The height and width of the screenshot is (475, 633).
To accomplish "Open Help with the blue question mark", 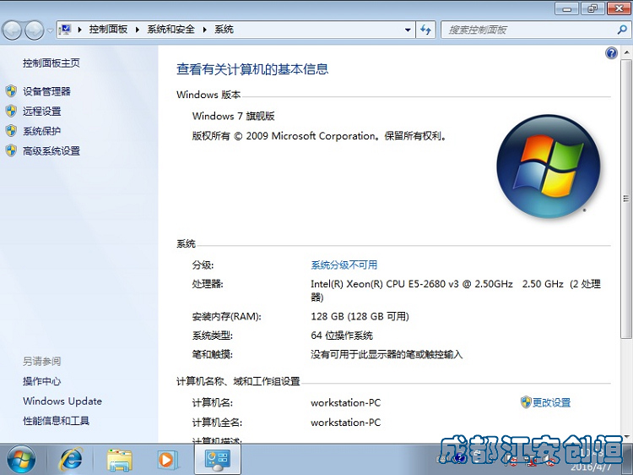I will 611,53.
